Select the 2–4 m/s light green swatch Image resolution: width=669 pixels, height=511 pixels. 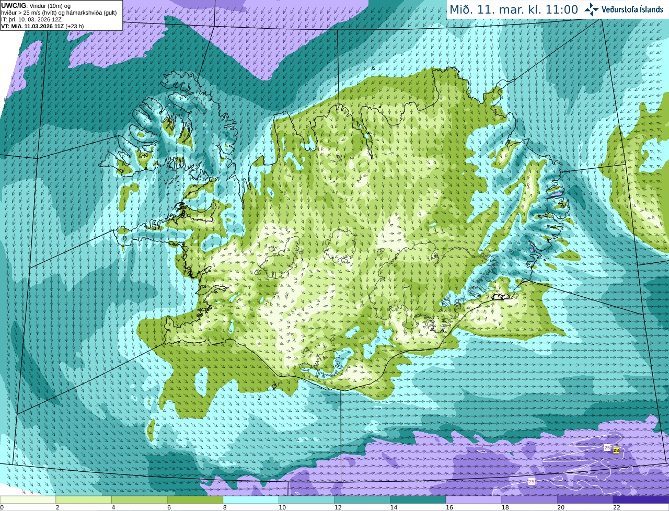(x=84, y=500)
